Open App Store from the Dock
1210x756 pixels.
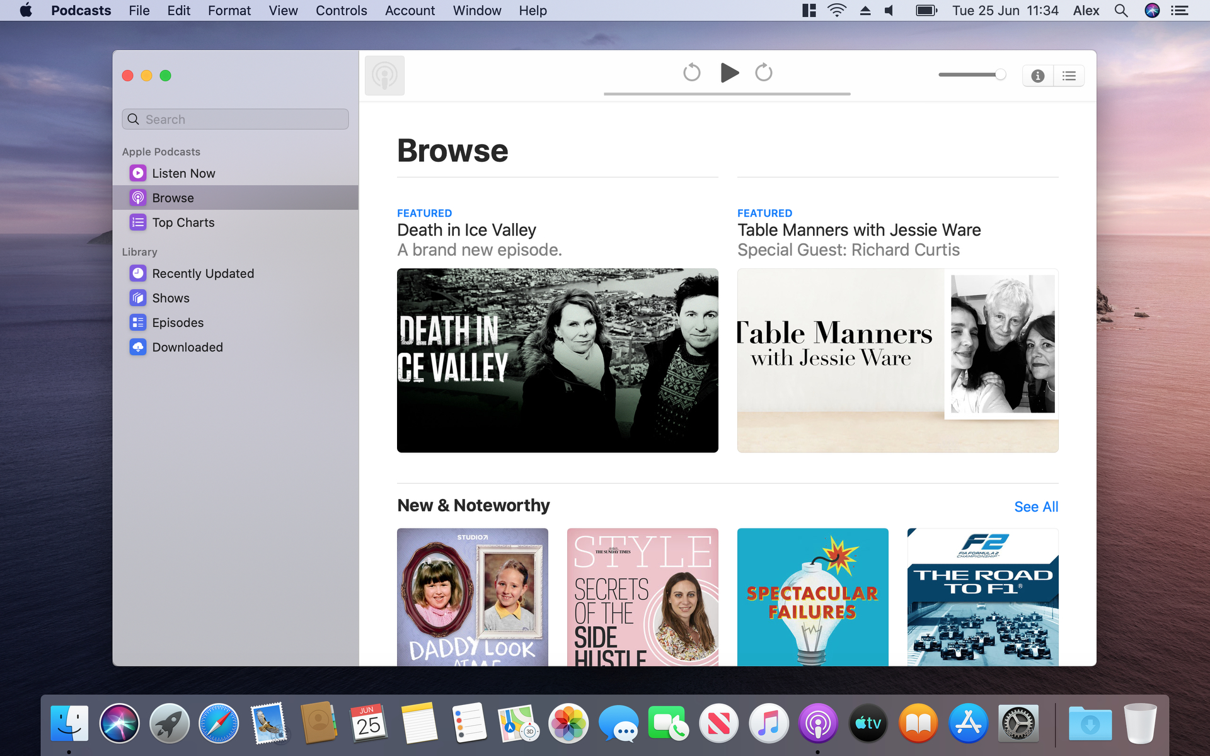[968, 723]
